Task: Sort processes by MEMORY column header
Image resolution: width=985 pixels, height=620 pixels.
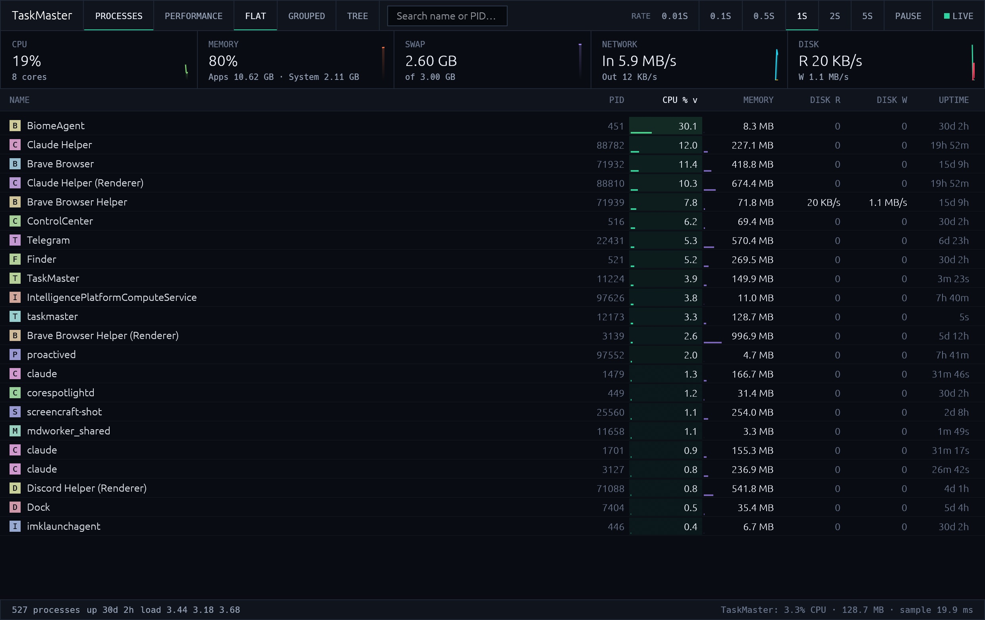Action: 758,100
